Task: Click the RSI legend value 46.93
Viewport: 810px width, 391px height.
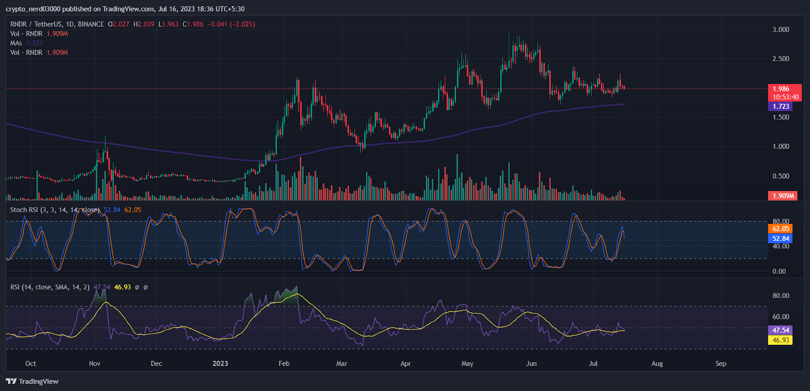Action: [123, 287]
